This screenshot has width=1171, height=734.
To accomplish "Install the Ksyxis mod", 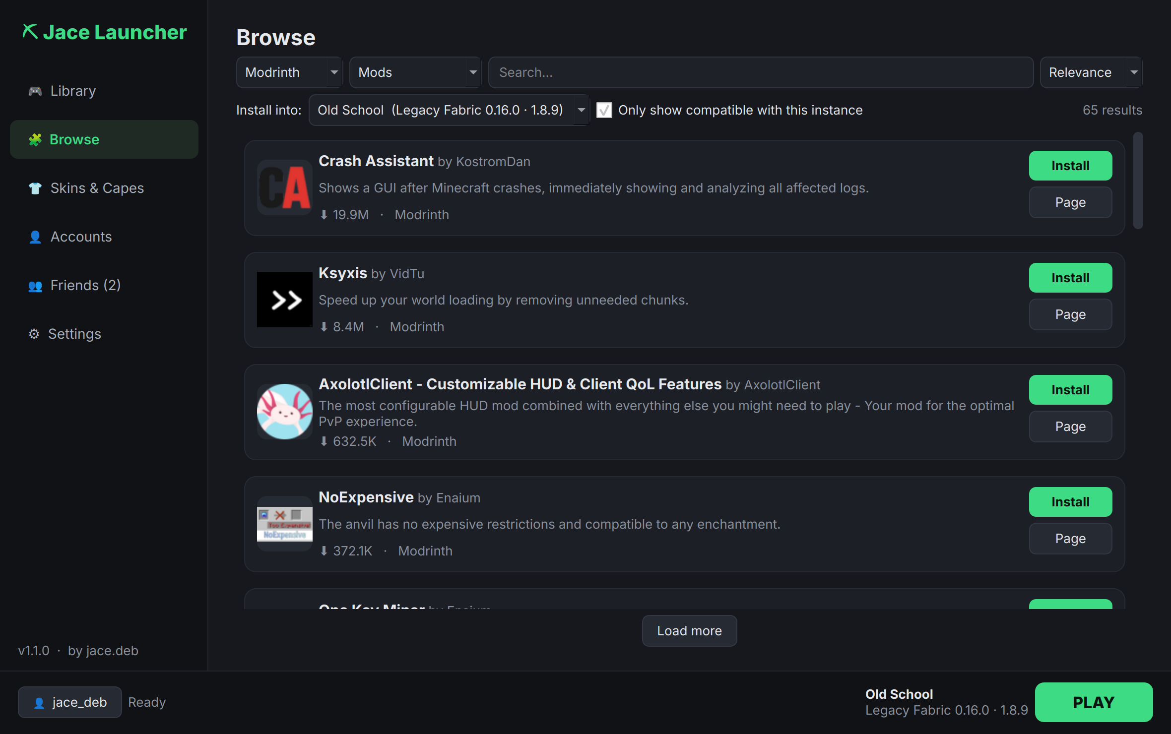I will coord(1070,278).
